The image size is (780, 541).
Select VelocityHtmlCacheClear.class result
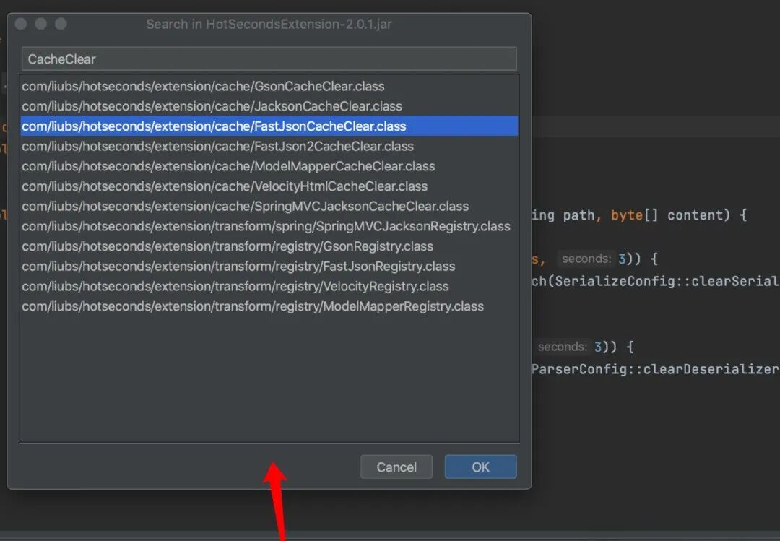pos(269,186)
